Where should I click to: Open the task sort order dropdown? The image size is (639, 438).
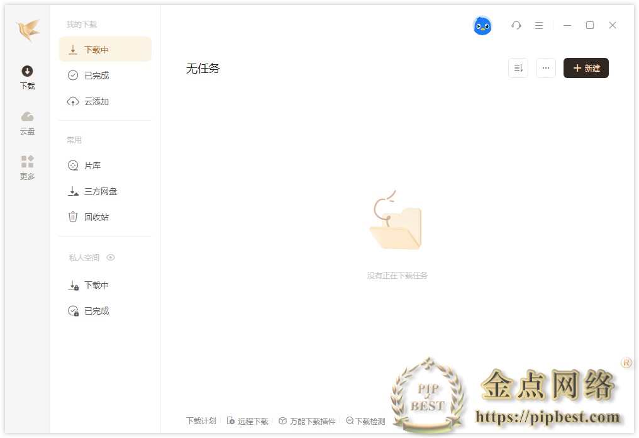(x=518, y=67)
